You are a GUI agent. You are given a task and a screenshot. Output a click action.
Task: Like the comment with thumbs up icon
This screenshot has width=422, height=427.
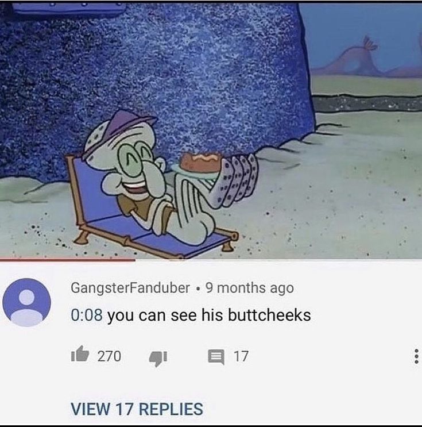[80, 354]
